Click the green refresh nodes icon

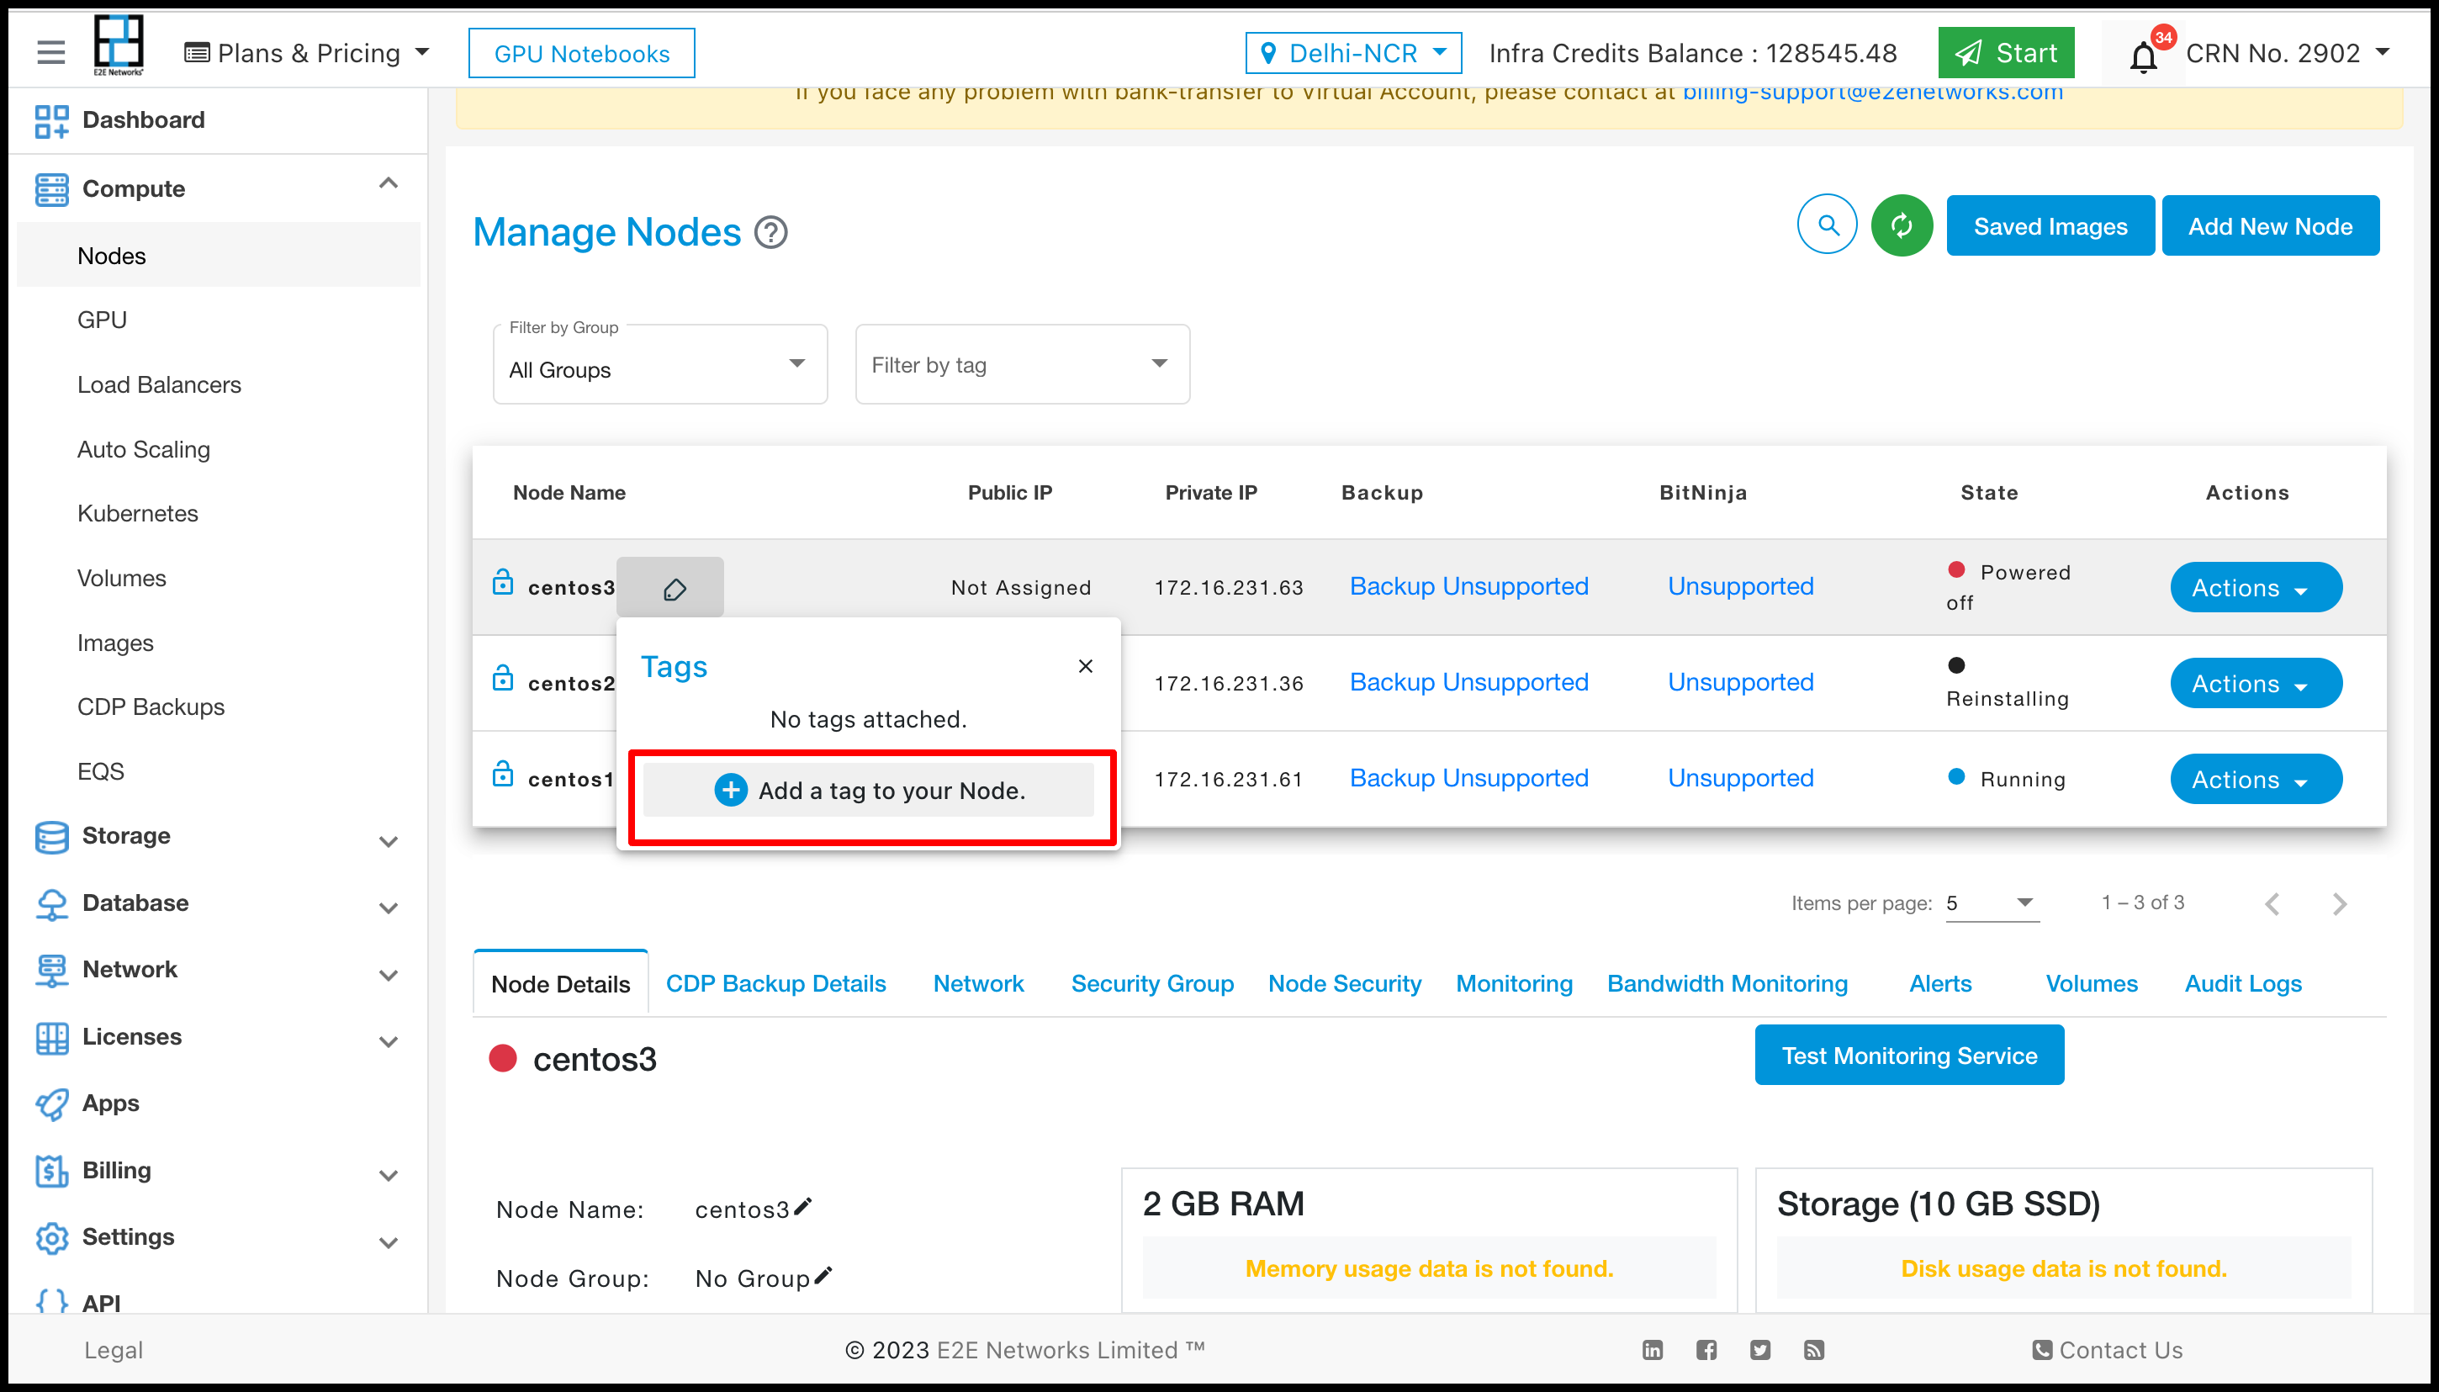click(x=1902, y=225)
